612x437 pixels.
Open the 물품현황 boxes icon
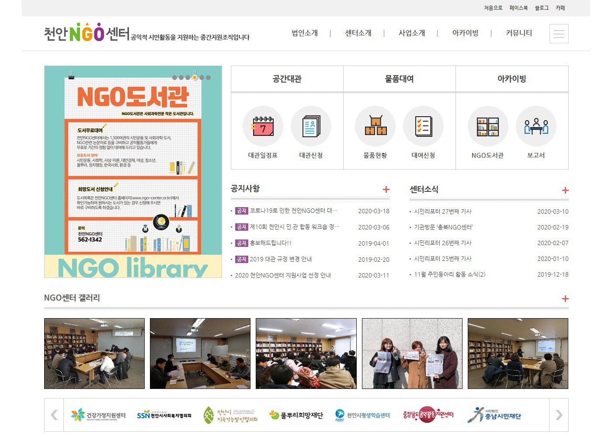[375, 126]
